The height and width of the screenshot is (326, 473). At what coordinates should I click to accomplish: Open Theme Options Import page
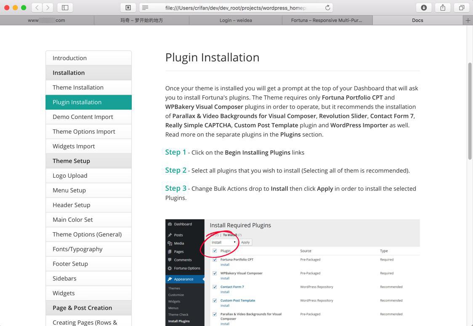point(88,131)
